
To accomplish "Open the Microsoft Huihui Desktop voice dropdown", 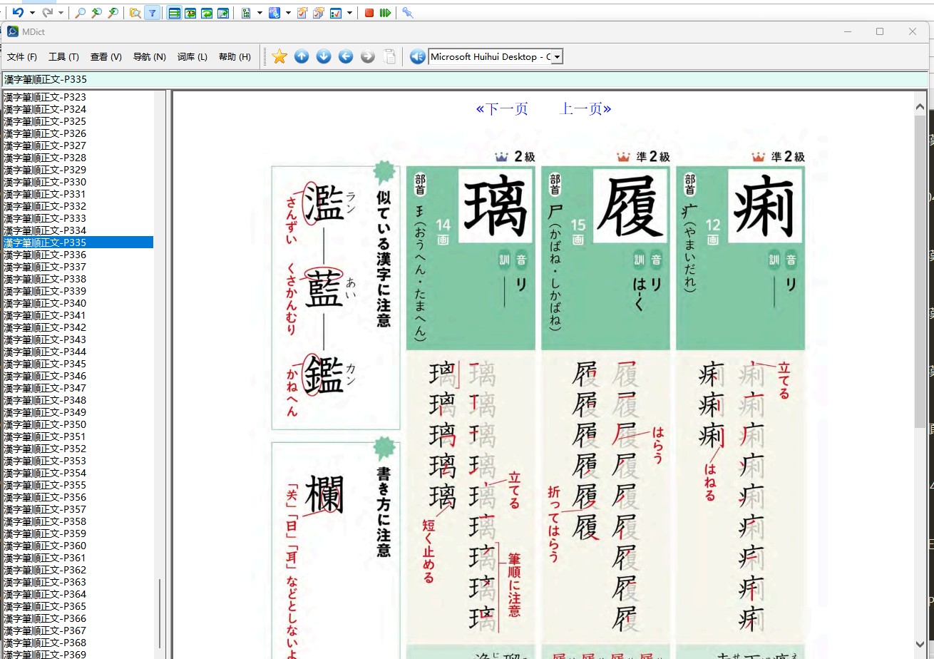I will (496, 56).
